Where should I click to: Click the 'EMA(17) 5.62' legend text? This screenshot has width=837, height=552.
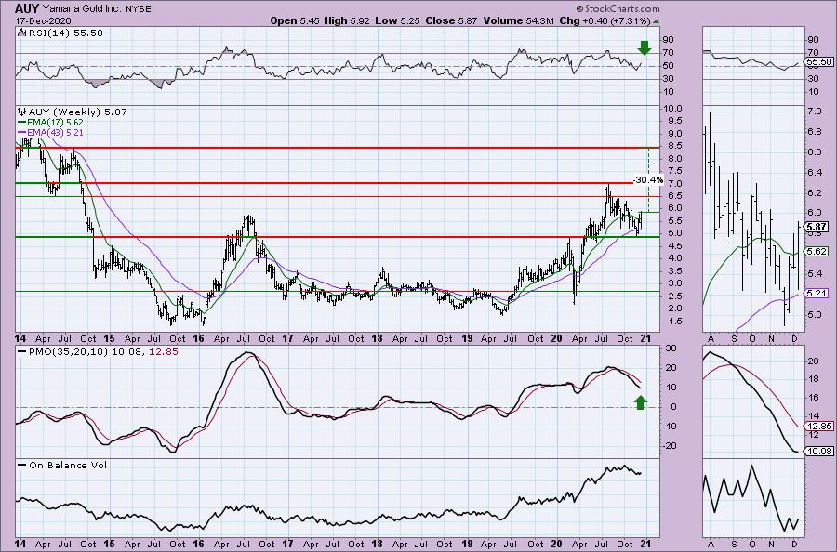click(55, 122)
